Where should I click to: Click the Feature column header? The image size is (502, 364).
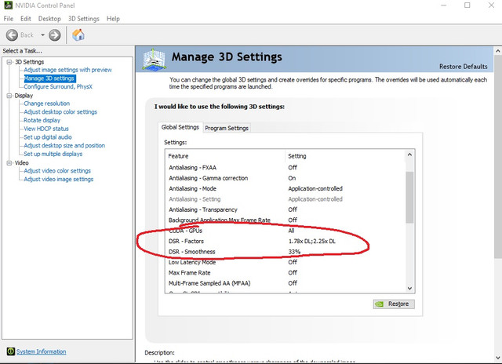225,156
